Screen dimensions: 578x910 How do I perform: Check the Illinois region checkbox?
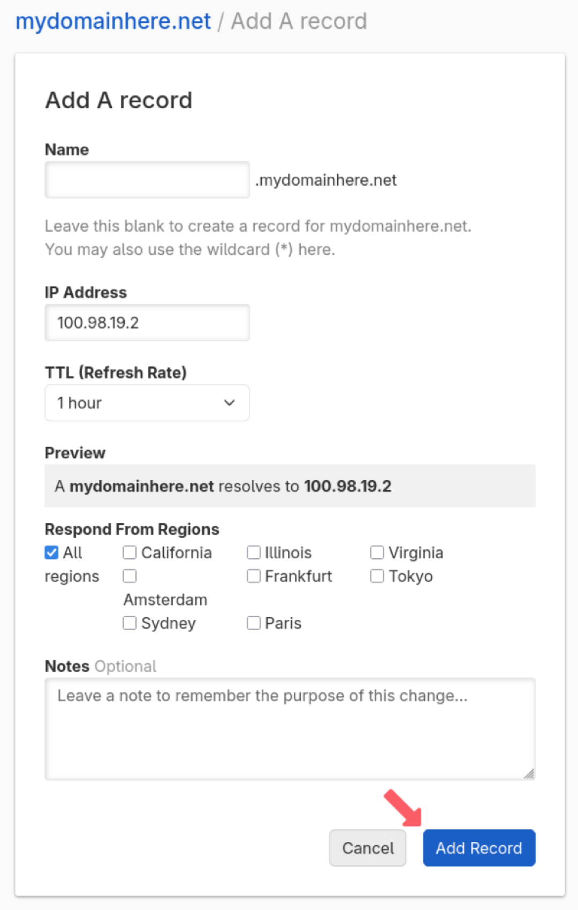pos(254,552)
